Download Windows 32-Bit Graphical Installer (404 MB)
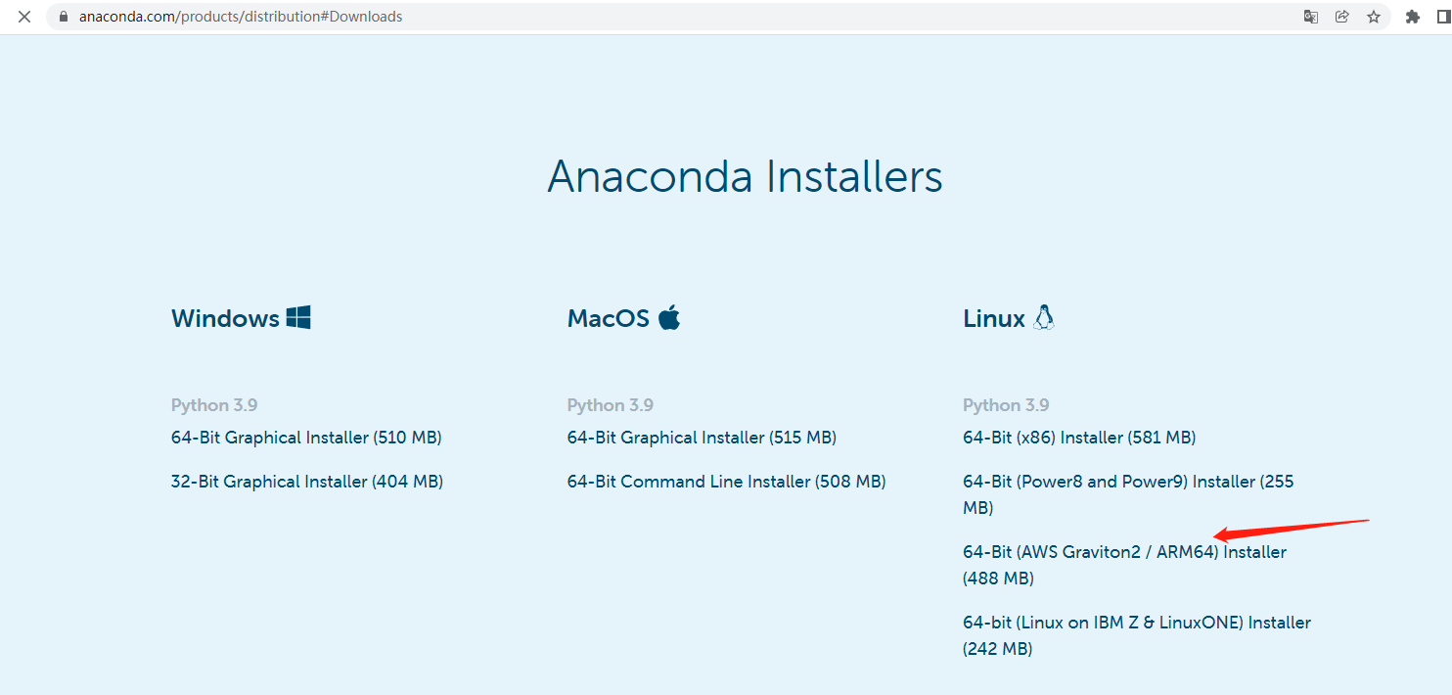The image size is (1452, 695). [307, 482]
